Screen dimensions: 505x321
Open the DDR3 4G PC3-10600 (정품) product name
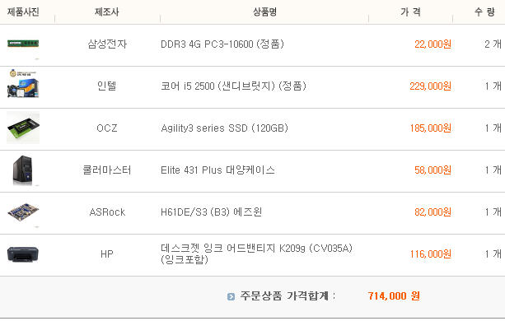click(x=222, y=44)
